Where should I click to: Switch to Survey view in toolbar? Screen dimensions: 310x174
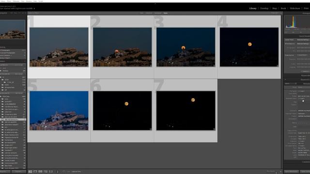[x=46, y=172]
